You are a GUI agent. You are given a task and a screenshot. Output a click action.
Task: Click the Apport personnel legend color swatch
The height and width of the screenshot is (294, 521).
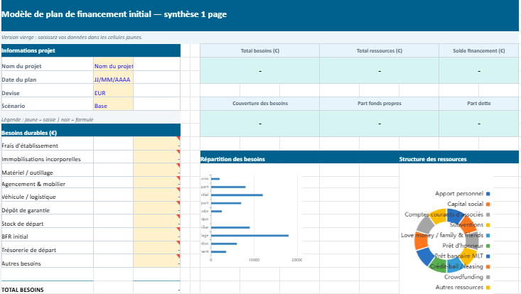[x=489, y=193]
